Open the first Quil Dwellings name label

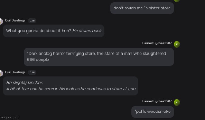click(x=15, y=20)
